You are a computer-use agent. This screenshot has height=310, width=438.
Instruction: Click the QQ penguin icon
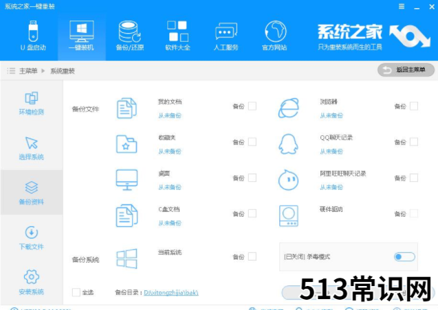[x=289, y=144]
